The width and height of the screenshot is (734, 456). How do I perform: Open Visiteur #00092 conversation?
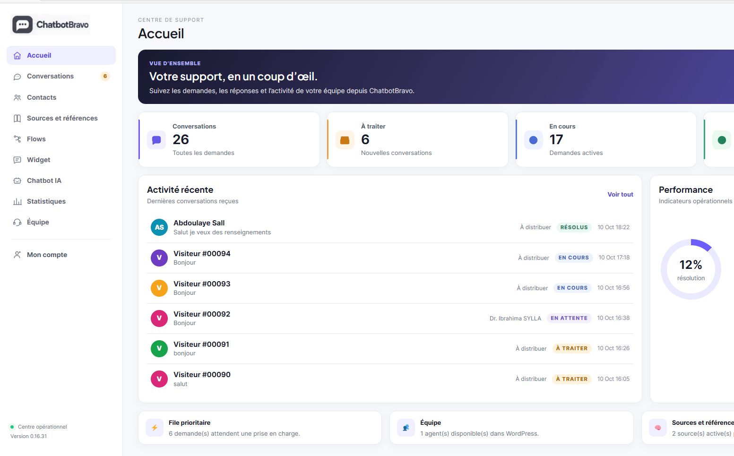point(390,318)
